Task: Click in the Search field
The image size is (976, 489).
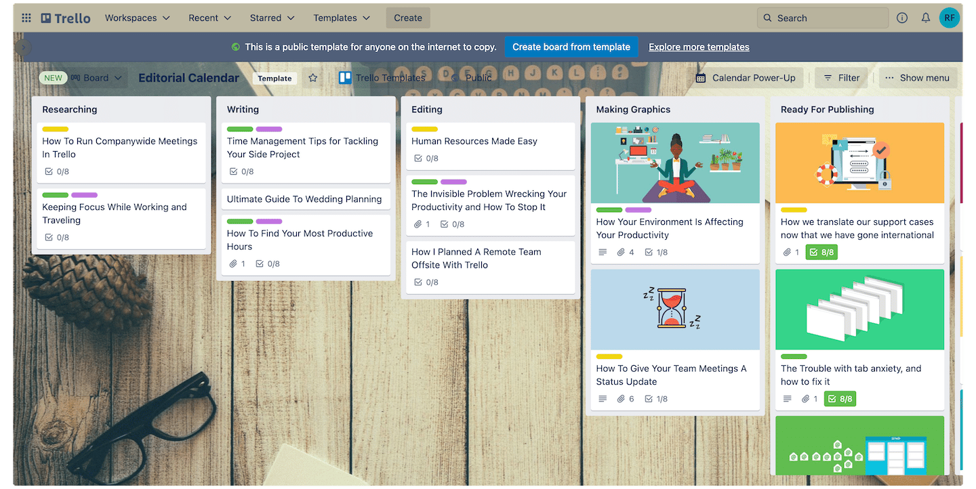Action: [822, 18]
